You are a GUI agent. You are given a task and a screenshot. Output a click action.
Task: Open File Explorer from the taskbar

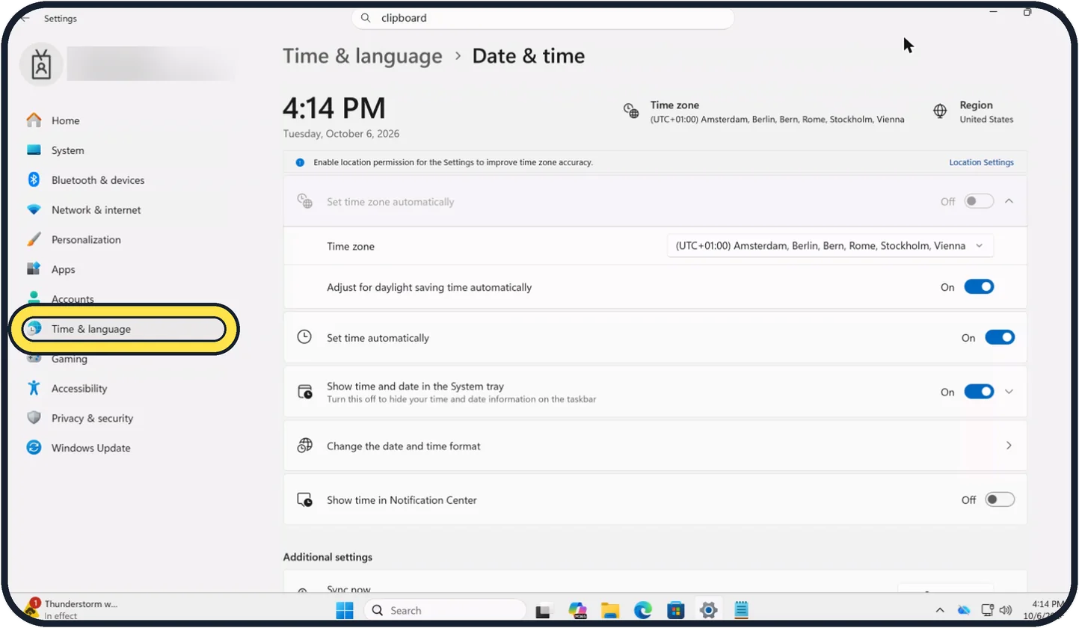(610, 610)
